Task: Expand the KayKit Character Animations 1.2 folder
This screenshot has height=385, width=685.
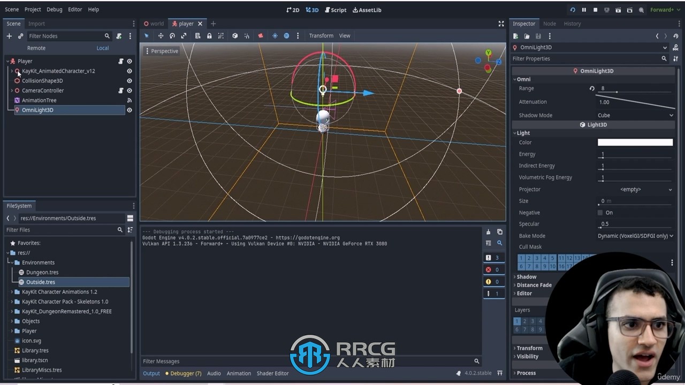Action: 12,292
